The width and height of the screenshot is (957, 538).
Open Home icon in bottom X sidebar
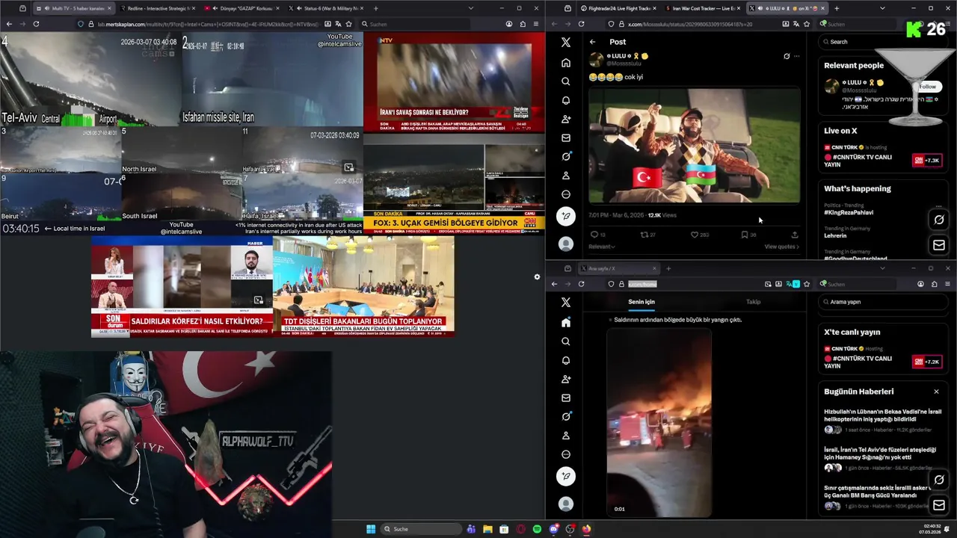[x=566, y=322]
